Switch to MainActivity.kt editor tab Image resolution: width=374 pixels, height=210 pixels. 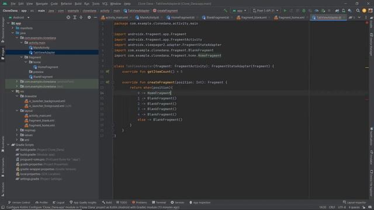(x=150, y=17)
